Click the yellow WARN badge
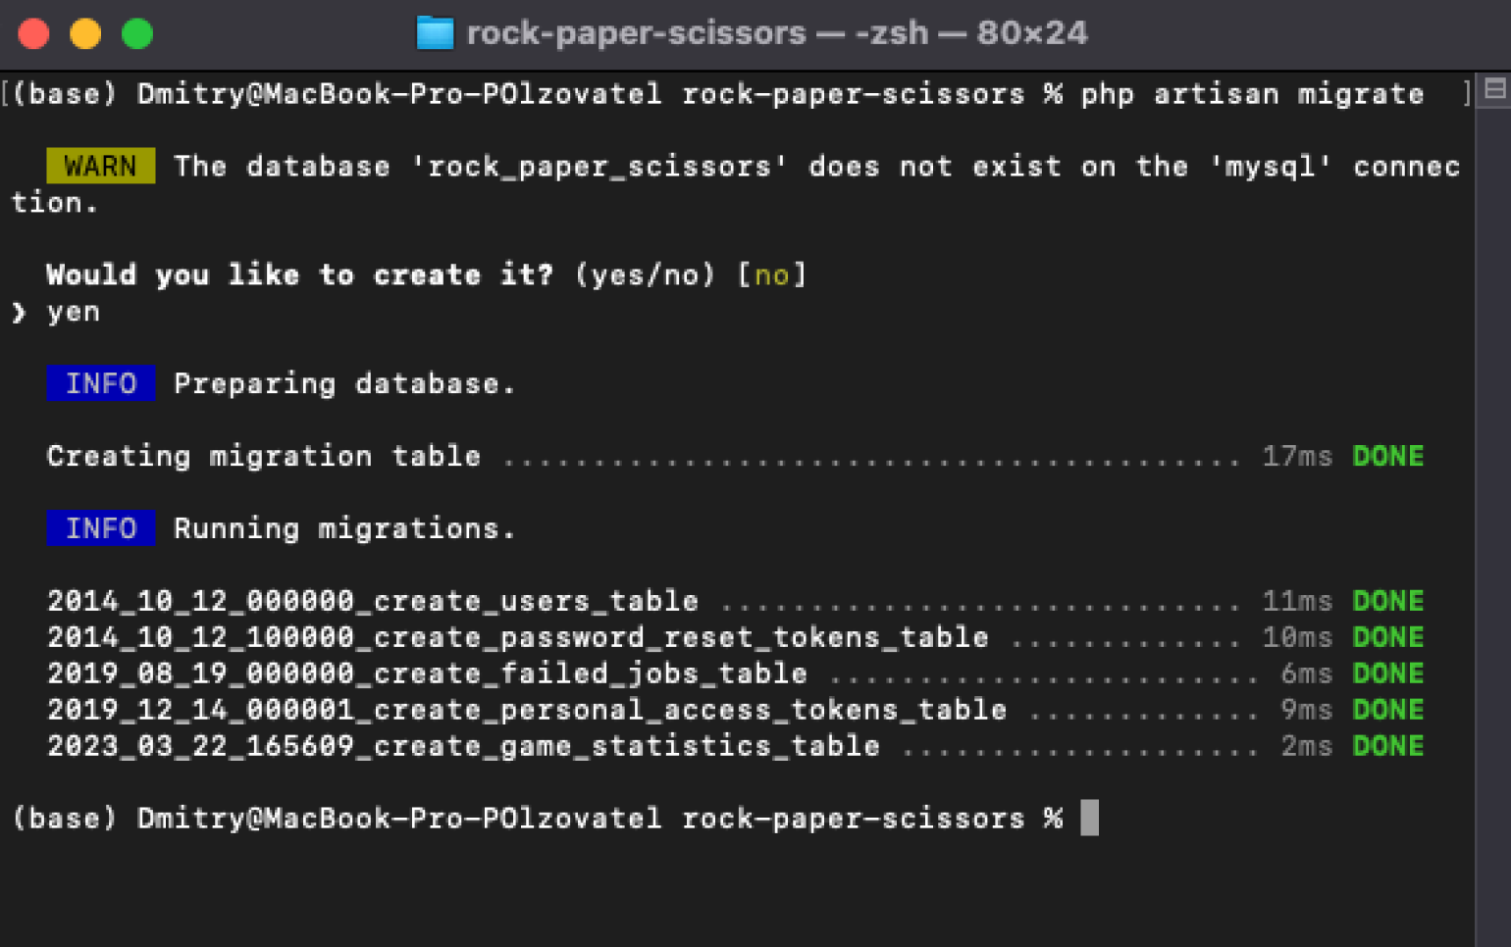 100,167
